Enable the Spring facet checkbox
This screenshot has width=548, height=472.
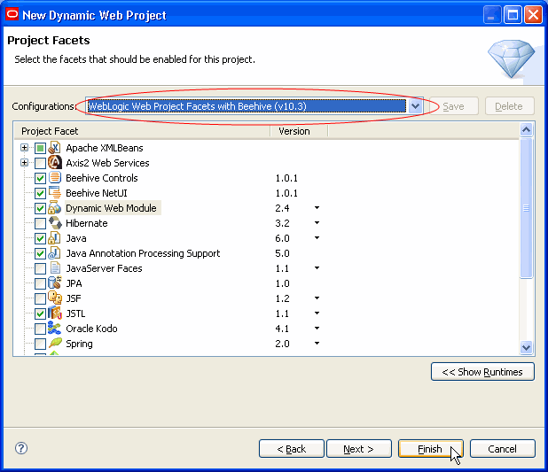point(40,344)
